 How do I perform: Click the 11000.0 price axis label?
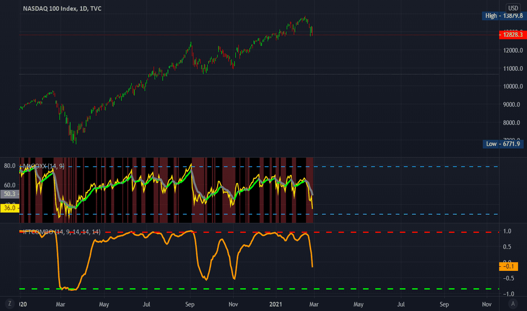coord(513,68)
